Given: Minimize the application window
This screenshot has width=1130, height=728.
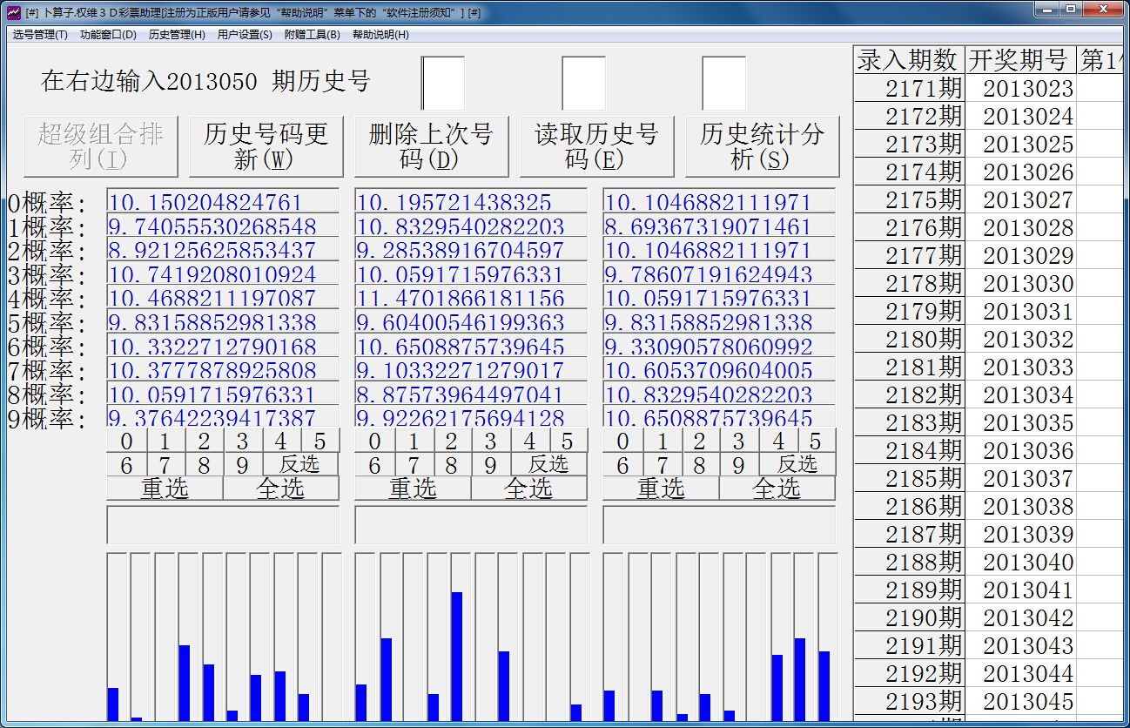Looking at the screenshot, I should 1047,9.
